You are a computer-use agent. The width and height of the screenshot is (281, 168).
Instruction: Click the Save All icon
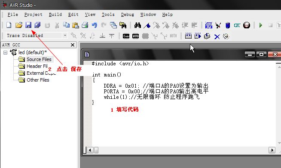point(37,25)
